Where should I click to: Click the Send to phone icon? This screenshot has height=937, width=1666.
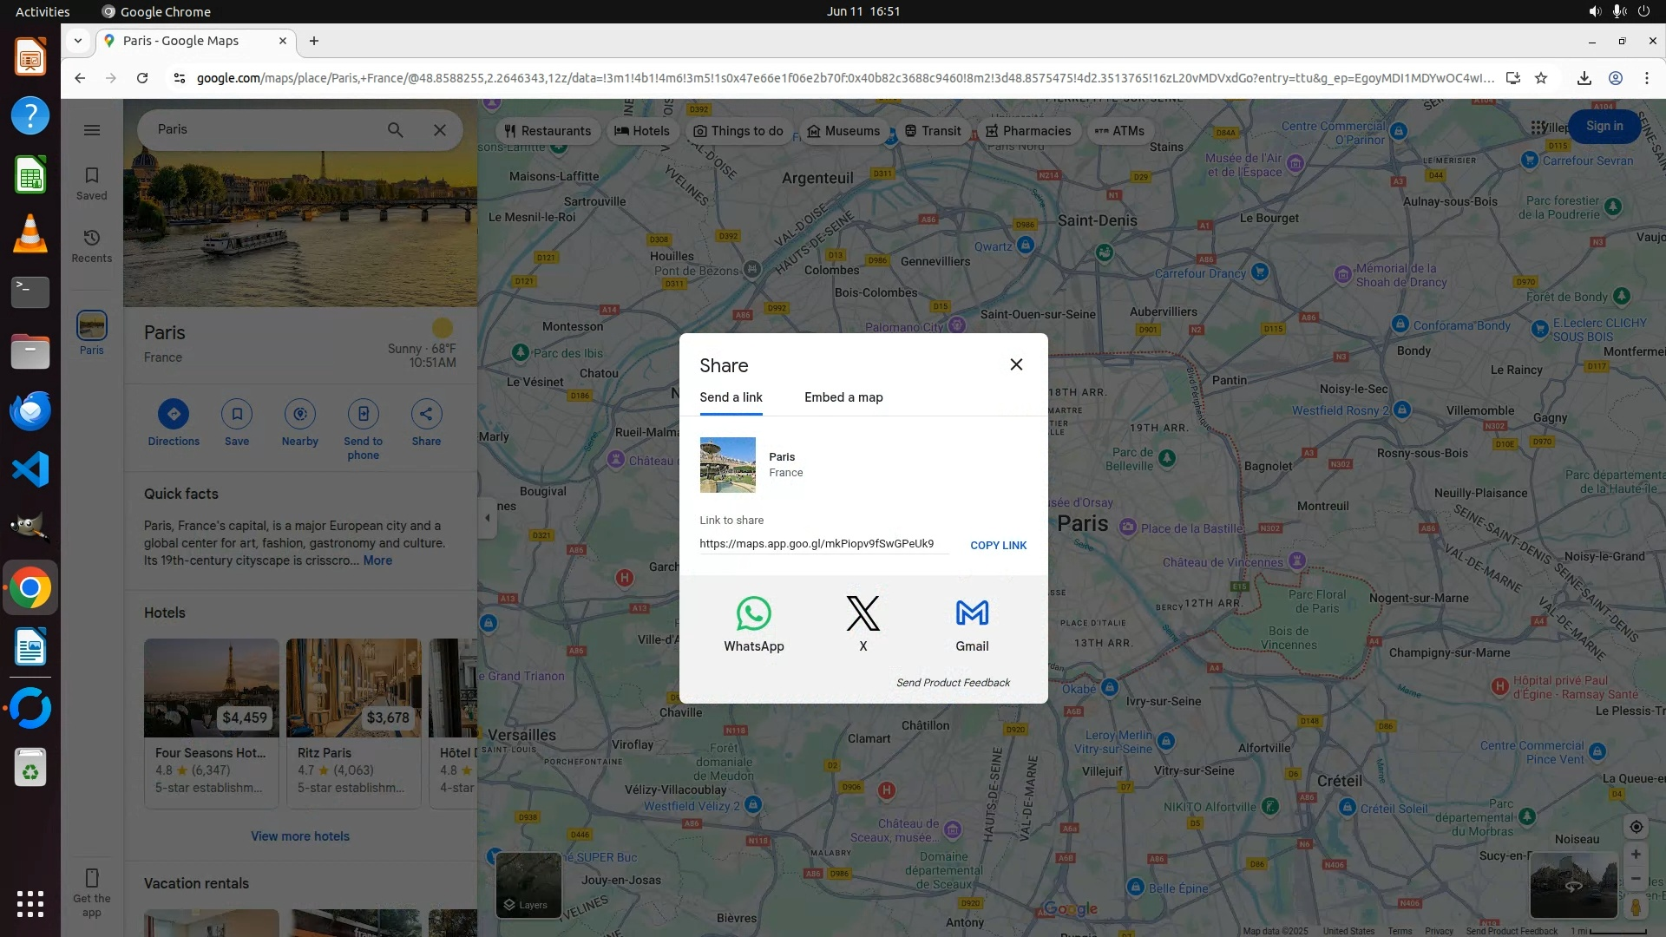pyautogui.click(x=363, y=415)
